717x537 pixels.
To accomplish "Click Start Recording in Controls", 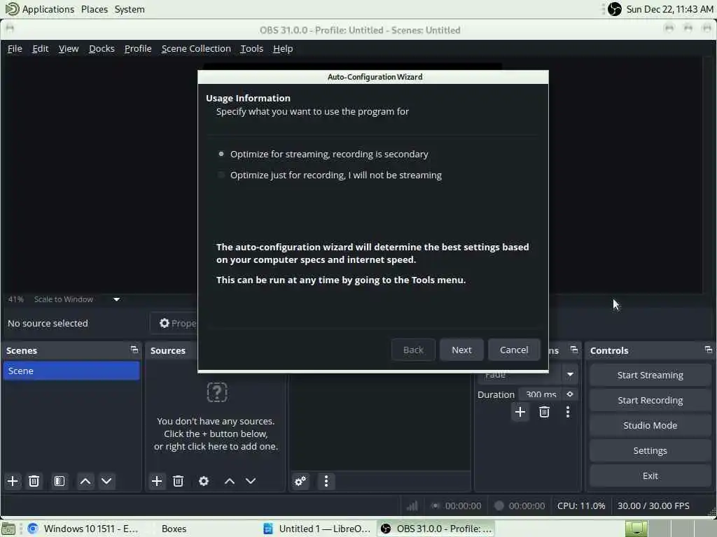I will click(650, 400).
